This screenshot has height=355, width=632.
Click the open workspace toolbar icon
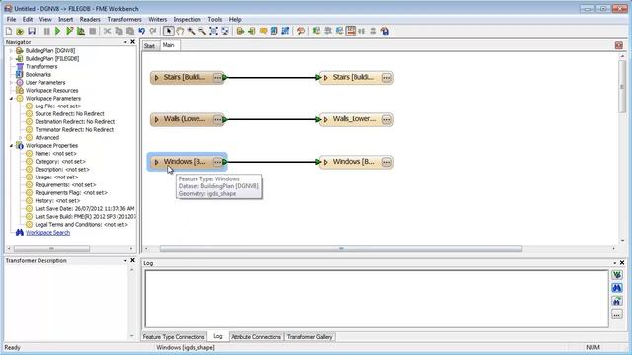(20, 31)
